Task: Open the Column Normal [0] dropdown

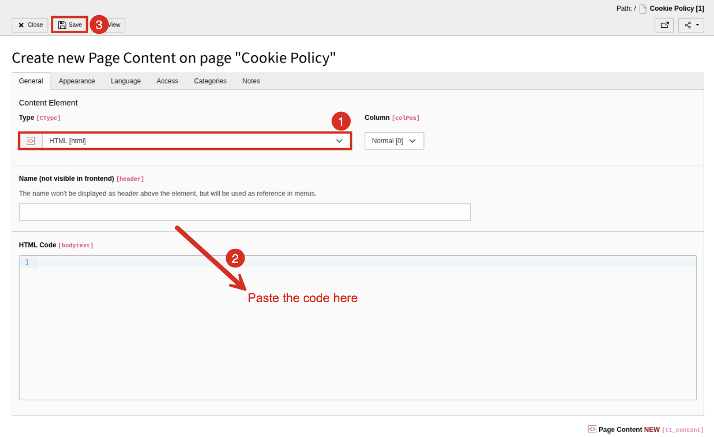Action: (x=394, y=141)
